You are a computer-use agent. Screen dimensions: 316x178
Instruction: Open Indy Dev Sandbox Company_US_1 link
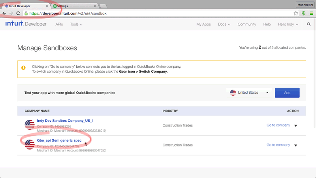[65, 121]
